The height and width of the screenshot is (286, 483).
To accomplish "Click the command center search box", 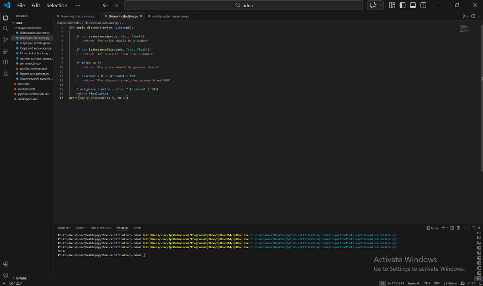I will pos(243,5).
